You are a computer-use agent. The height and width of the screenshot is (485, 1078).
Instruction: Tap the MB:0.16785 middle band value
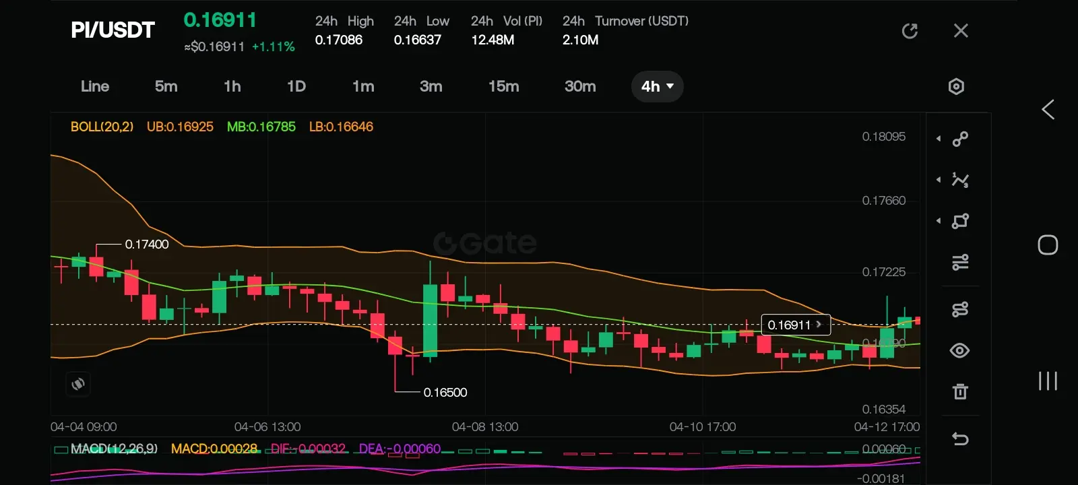261,127
